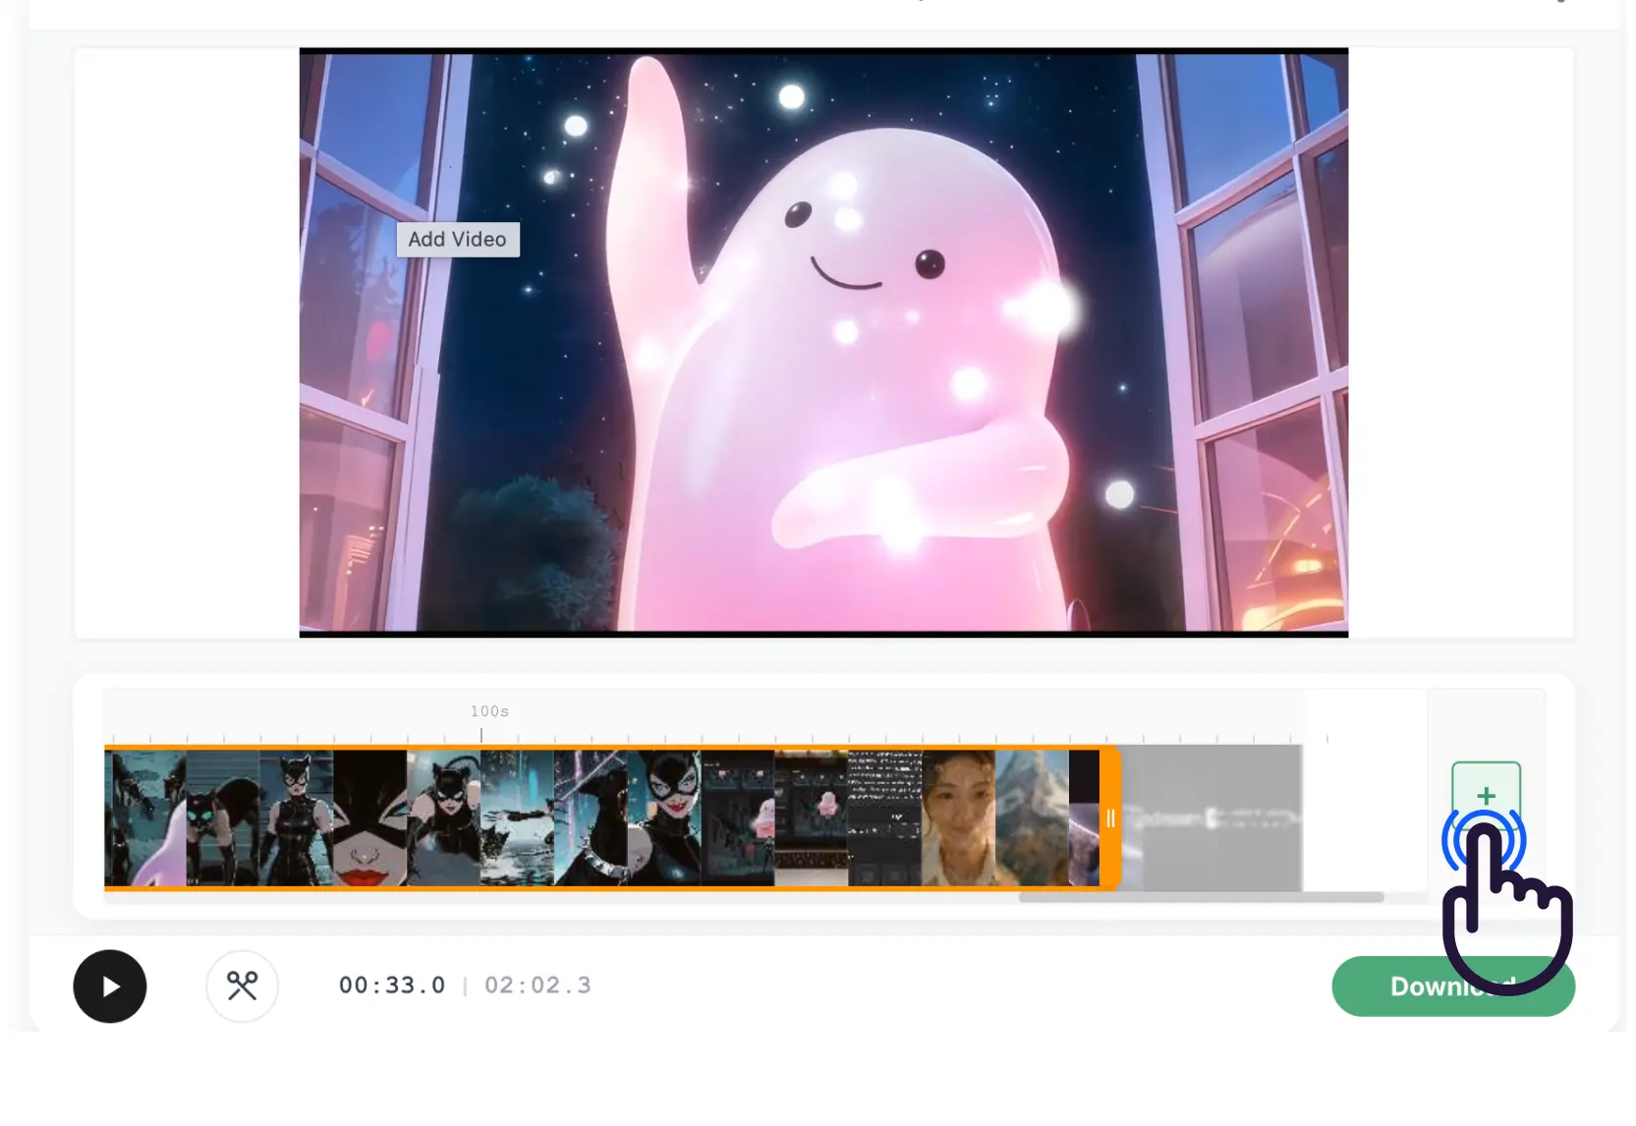This screenshot has height=1126, width=1636.
Task: Click the scissors icon to cut the video
Action: (x=243, y=986)
